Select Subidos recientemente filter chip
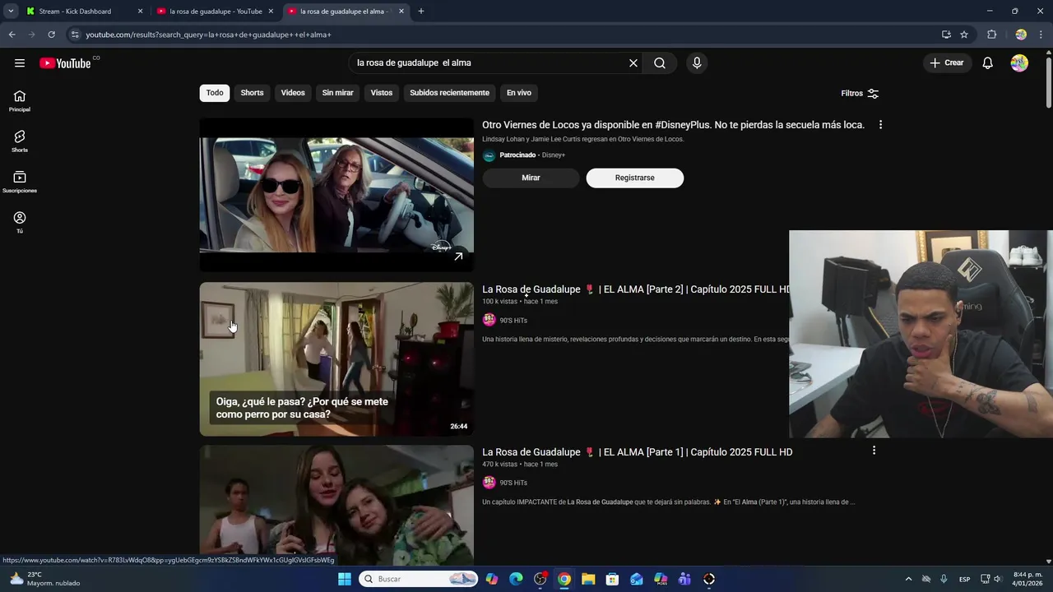Viewport: 1053px width, 592px height. pyautogui.click(x=449, y=93)
